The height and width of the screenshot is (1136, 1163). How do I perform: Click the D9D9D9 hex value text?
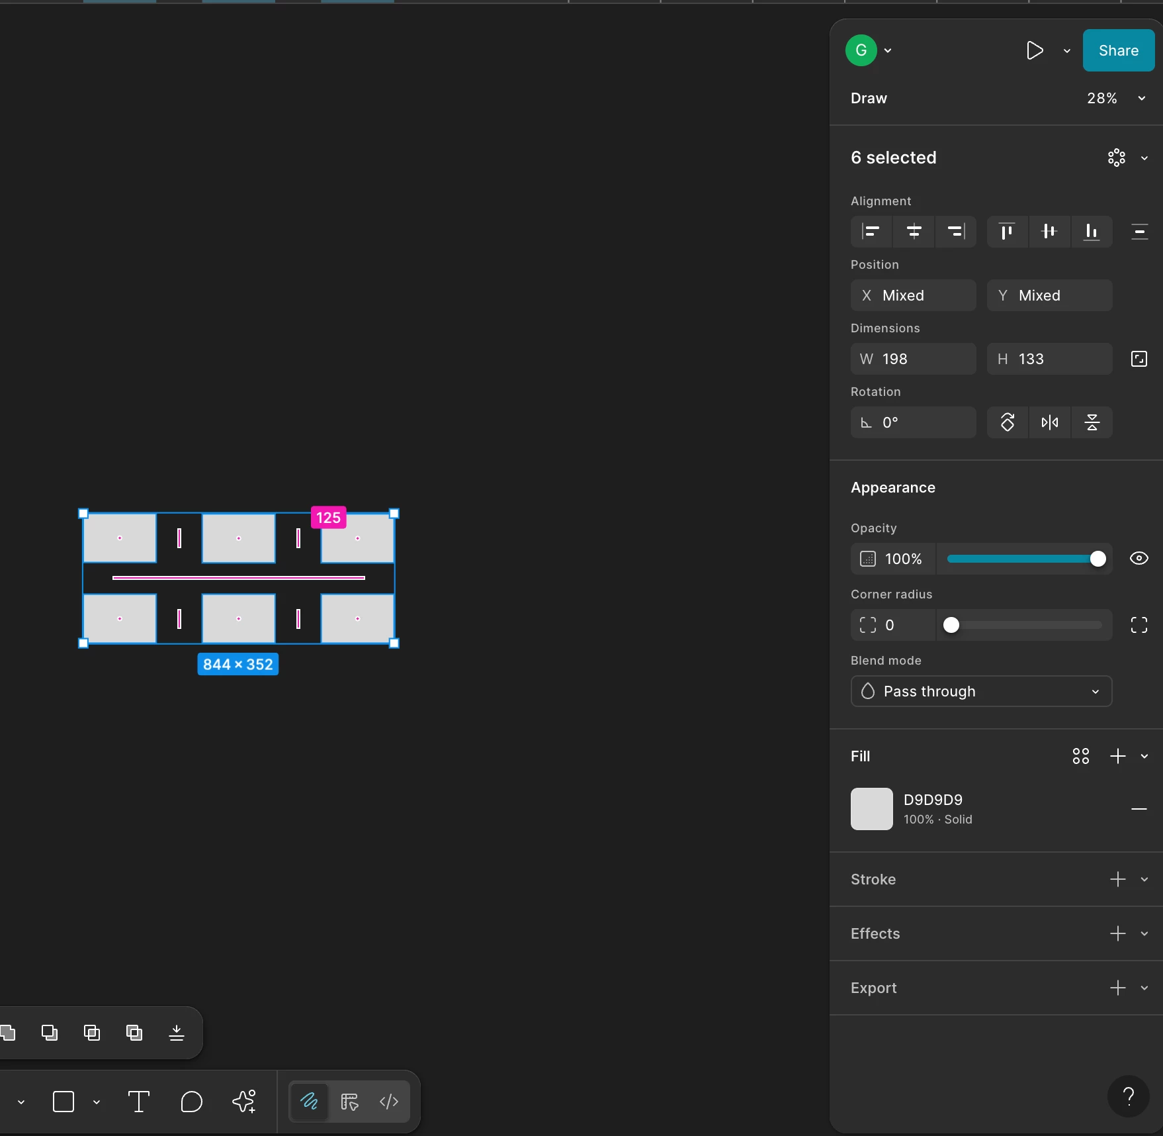point(933,800)
